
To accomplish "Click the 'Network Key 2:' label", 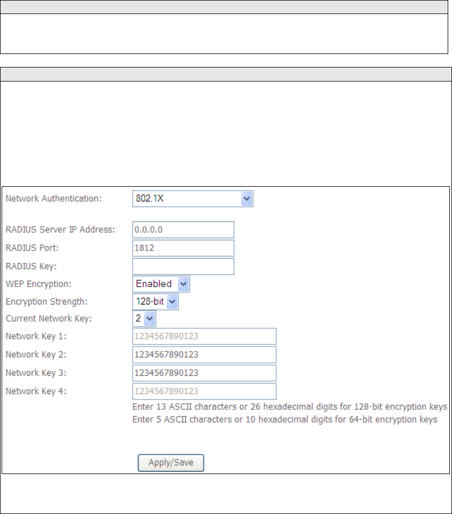I will click(x=36, y=355).
